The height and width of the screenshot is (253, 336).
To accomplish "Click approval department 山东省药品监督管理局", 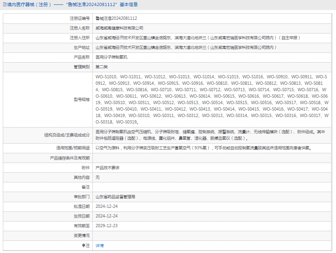I will [x=115, y=197].
